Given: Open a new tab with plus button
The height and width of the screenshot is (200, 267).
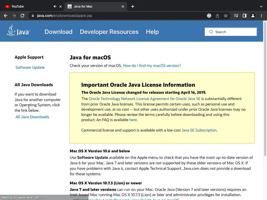Looking at the screenshot, I should point(133,7).
